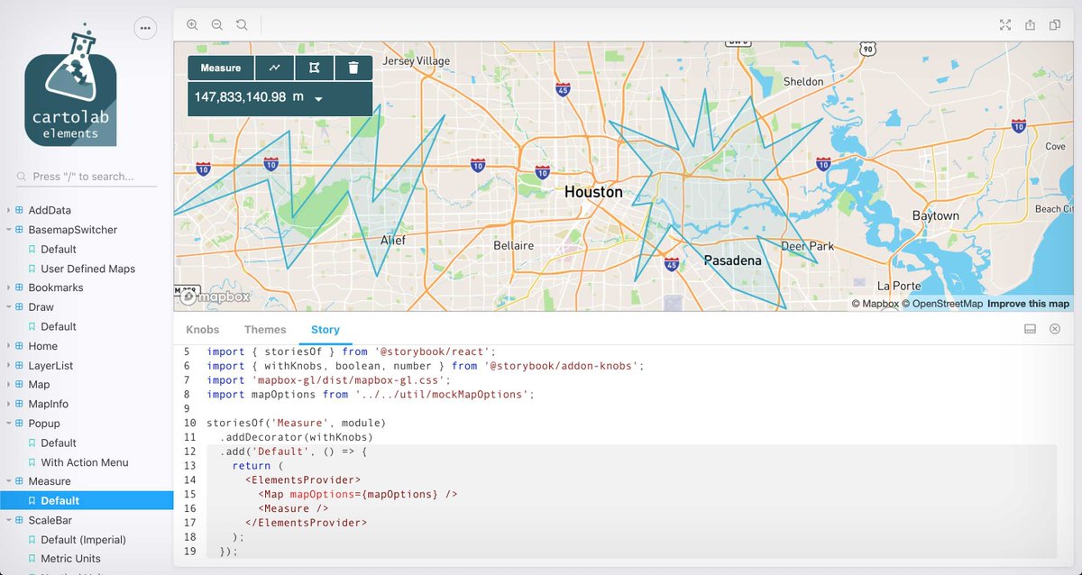
Task: Select the area polygon measurement tool
Action: click(314, 68)
